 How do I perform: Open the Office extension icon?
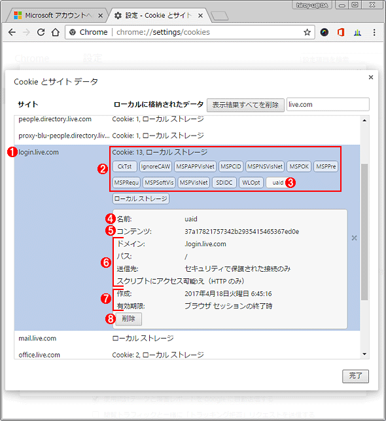(x=341, y=33)
